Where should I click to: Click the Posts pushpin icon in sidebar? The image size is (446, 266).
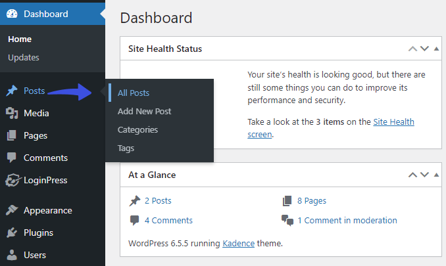pos(12,91)
